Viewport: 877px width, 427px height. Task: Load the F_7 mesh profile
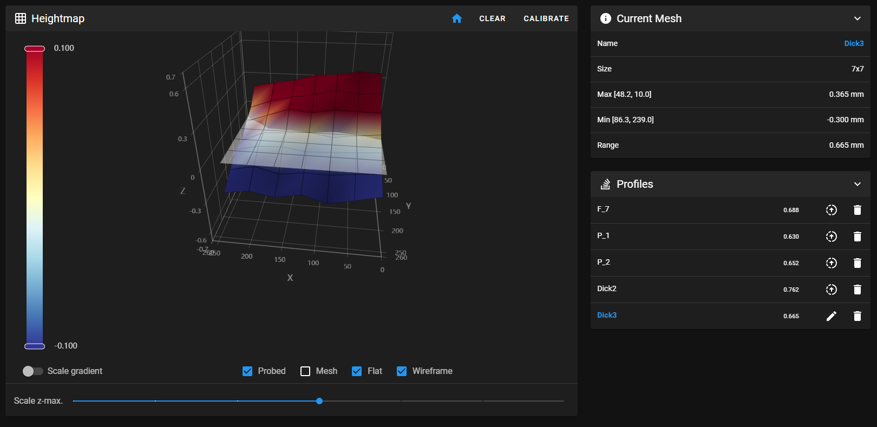coord(832,210)
